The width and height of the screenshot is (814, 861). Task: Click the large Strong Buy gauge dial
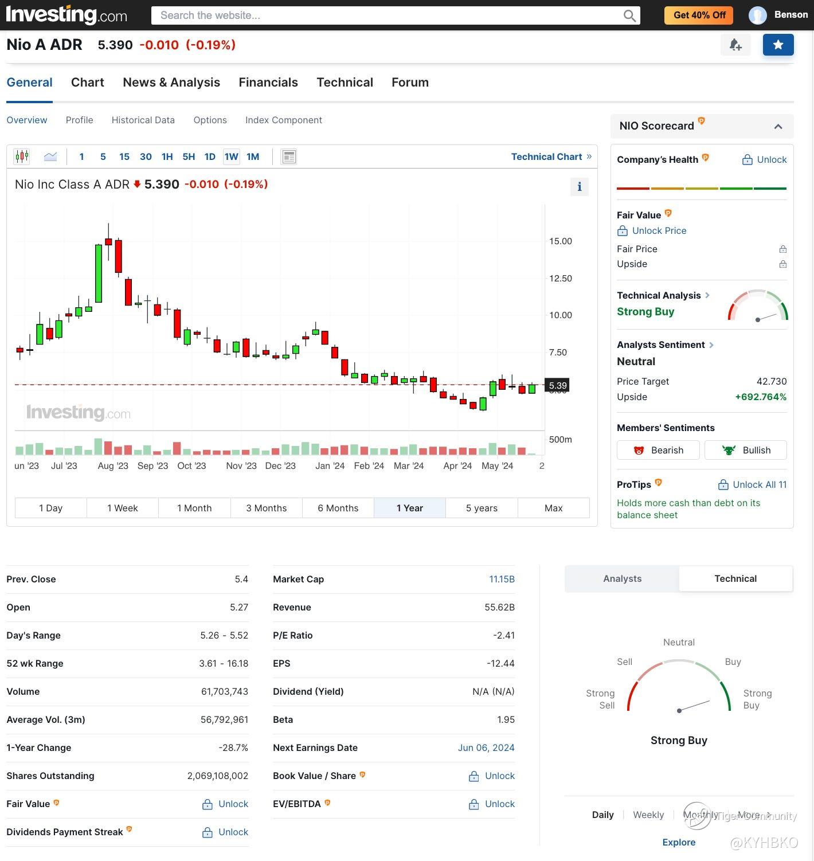coord(679,686)
